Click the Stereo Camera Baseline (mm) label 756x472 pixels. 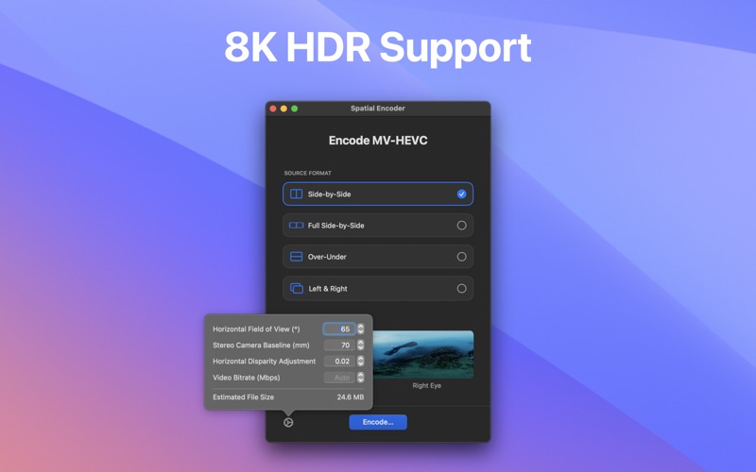pos(261,345)
